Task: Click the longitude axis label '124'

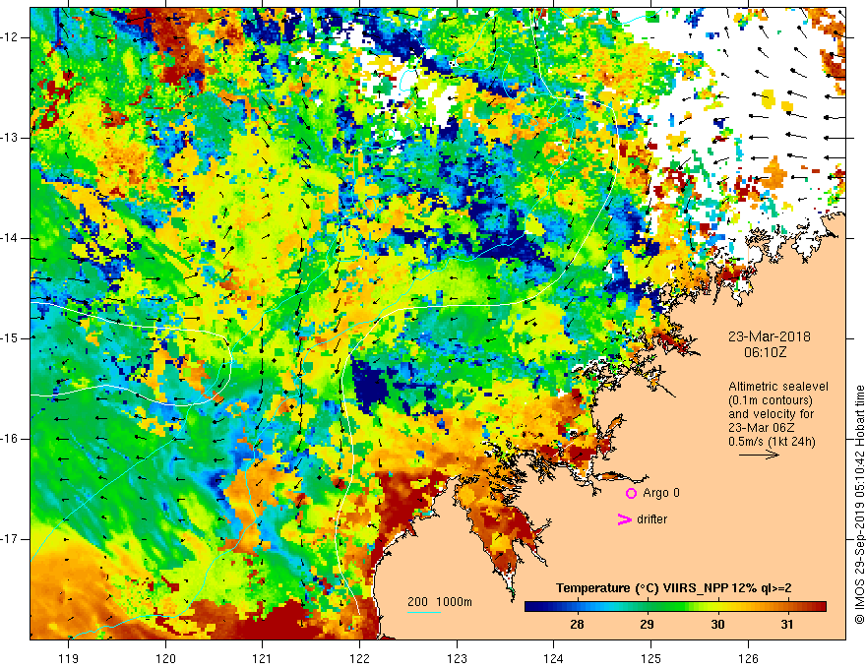Action: click(553, 658)
